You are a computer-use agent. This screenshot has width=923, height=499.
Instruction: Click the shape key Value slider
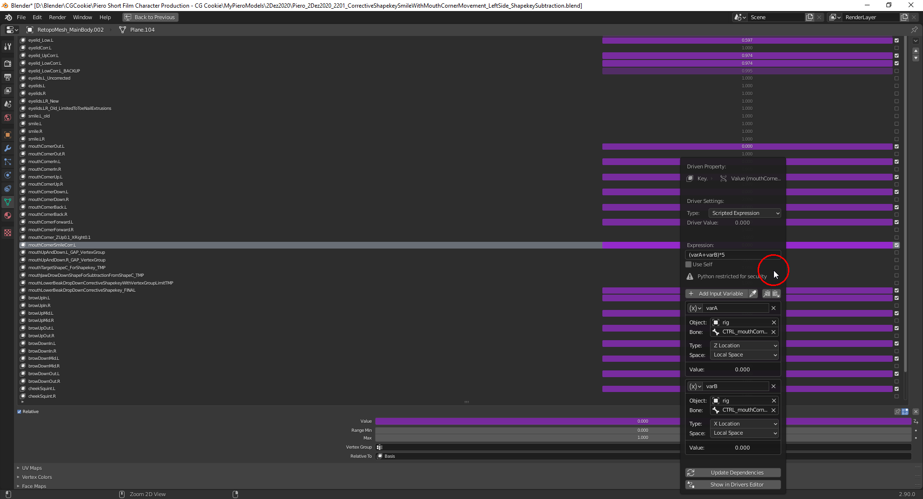[643, 421]
